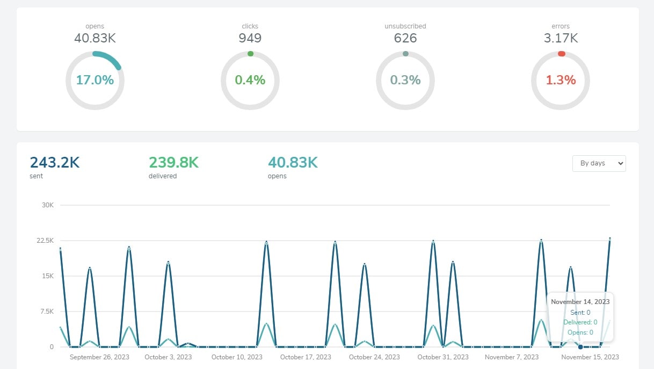654x369 pixels.
Task: Click the teal dot above the unsubscribed percentage
Action: (x=405, y=53)
